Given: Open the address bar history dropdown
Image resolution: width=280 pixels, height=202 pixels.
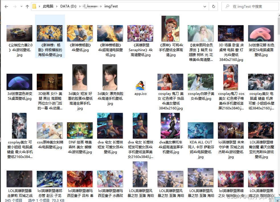Looking at the screenshot, I should click(205, 7).
